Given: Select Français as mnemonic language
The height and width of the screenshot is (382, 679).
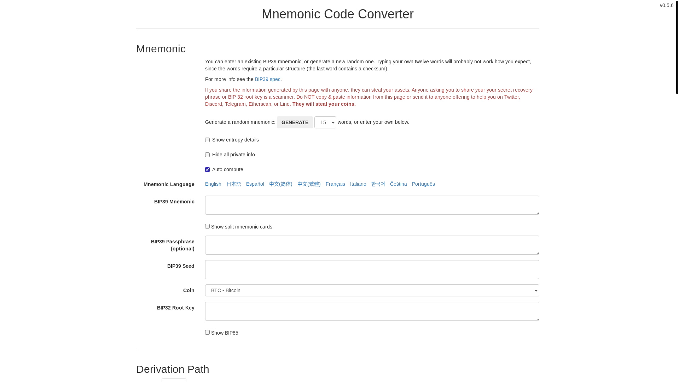Looking at the screenshot, I should pos(335,184).
